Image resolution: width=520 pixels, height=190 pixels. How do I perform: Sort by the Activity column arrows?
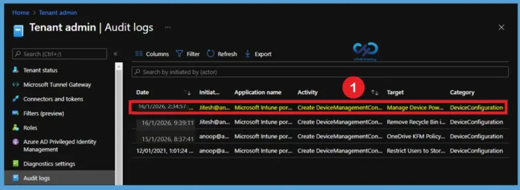tap(375, 93)
